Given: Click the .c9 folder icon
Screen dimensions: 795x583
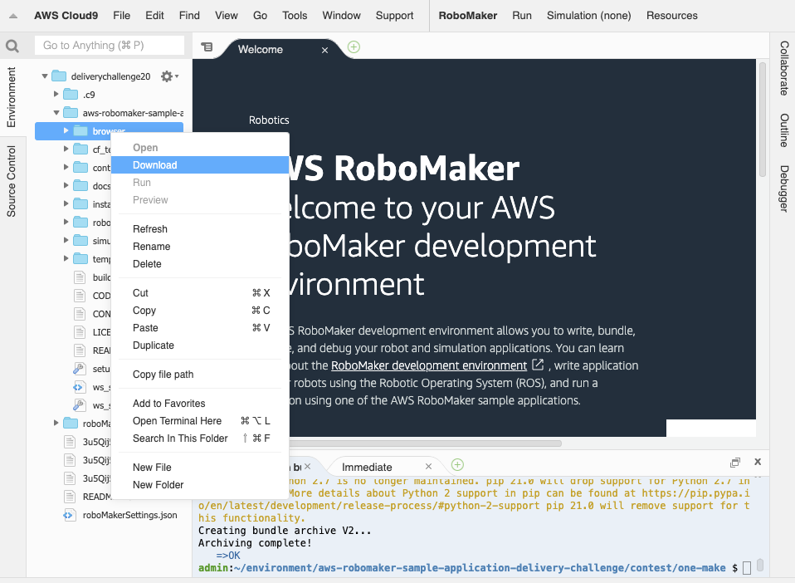Looking at the screenshot, I should (71, 95).
